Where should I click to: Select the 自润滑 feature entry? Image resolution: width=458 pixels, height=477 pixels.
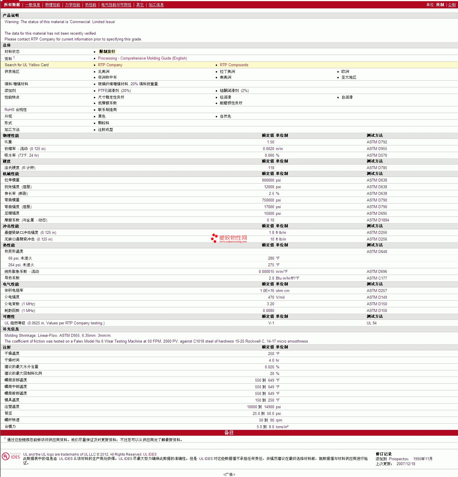[347, 97]
